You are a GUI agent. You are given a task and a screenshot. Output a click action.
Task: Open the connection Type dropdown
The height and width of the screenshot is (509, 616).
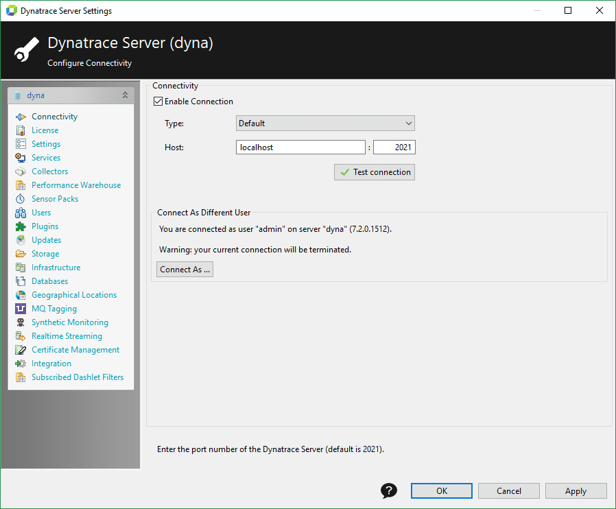[325, 123]
